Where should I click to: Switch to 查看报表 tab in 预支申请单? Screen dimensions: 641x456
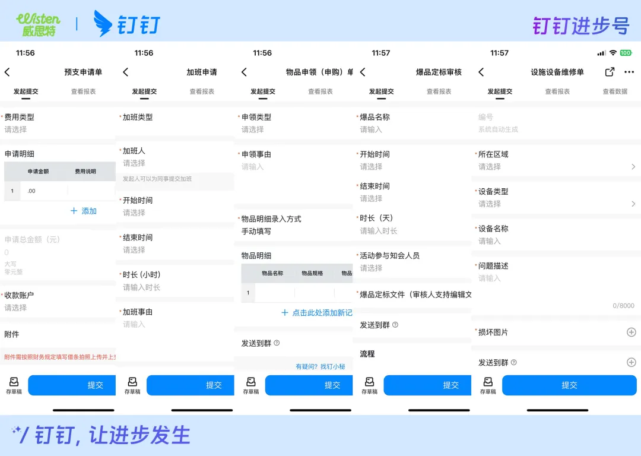click(84, 91)
